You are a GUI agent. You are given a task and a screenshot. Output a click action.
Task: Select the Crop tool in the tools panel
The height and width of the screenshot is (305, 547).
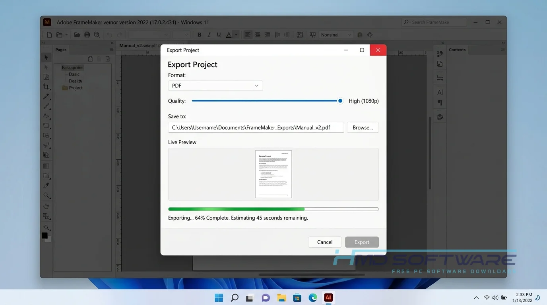[47, 87]
